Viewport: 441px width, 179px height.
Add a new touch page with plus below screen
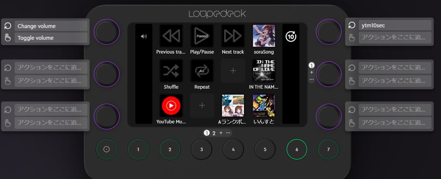point(221,133)
